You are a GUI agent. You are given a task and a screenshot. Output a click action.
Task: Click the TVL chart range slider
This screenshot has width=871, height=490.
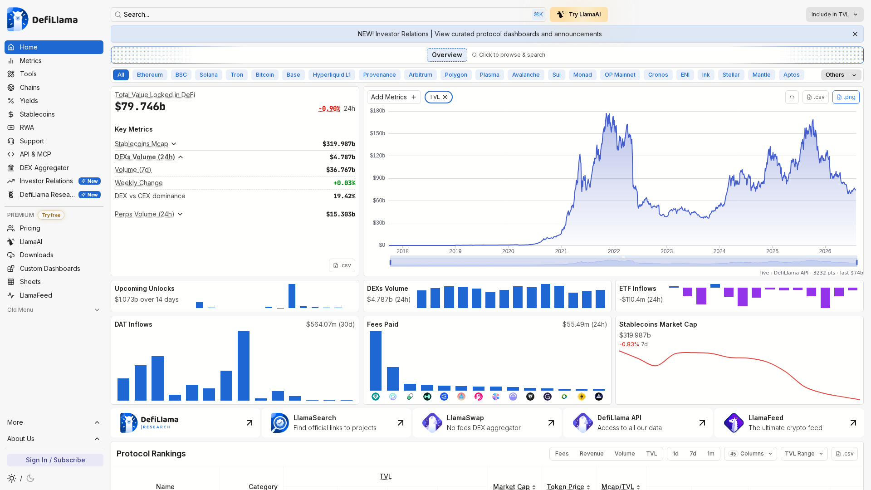tap(623, 262)
